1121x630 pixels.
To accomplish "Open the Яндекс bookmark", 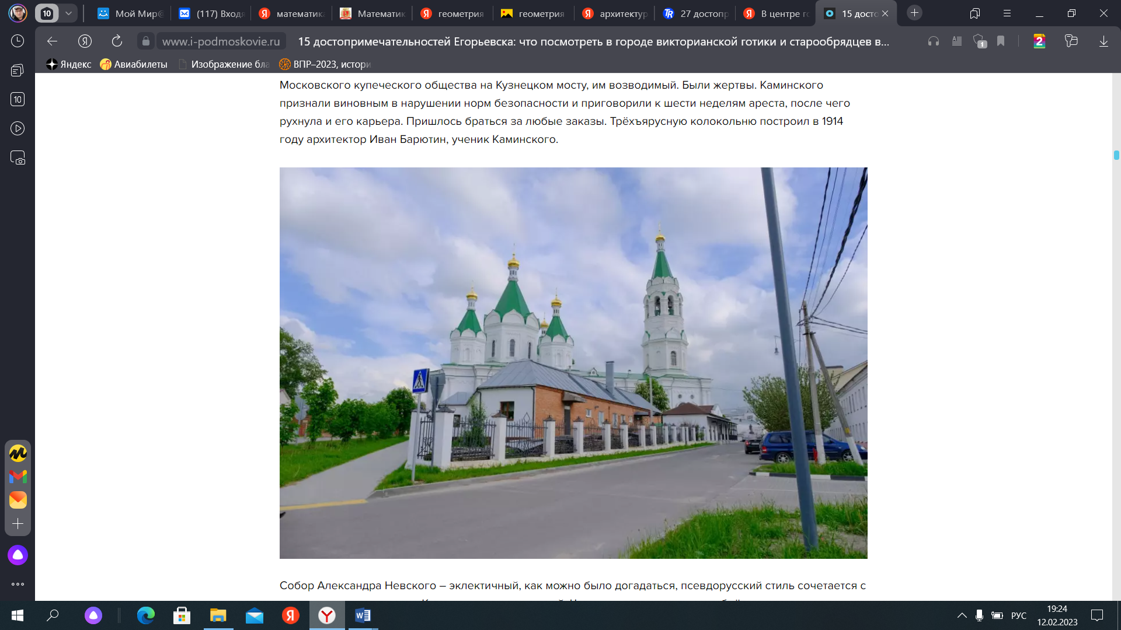I will click(x=69, y=64).
